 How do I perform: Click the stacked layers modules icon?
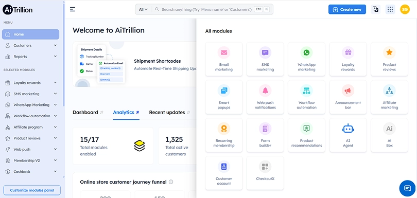click(x=140, y=146)
